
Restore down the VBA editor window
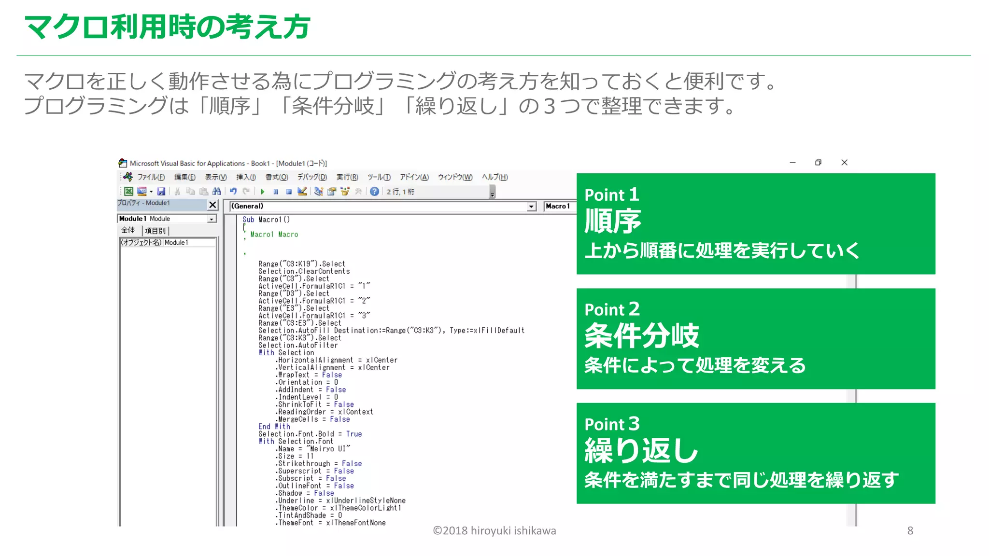point(818,163)
